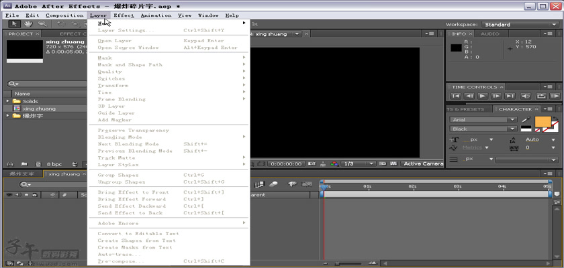Screen dimensions: 564x268
Task: Click the Graph Editor icon in timeline
Action: (x=307, y=184)
